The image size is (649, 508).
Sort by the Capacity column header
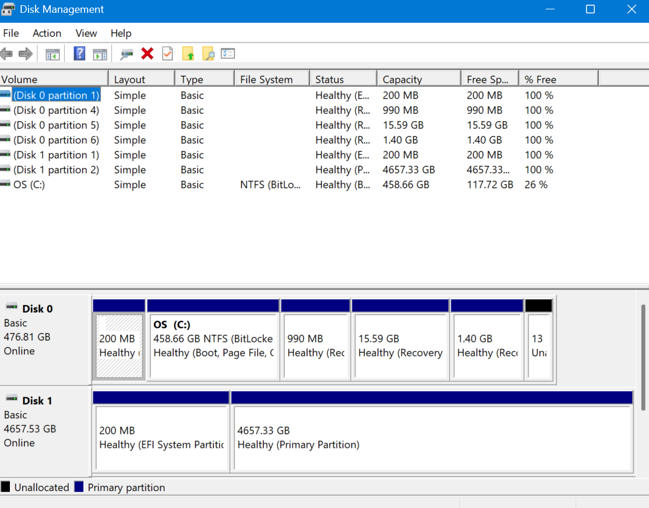(419, 79)
